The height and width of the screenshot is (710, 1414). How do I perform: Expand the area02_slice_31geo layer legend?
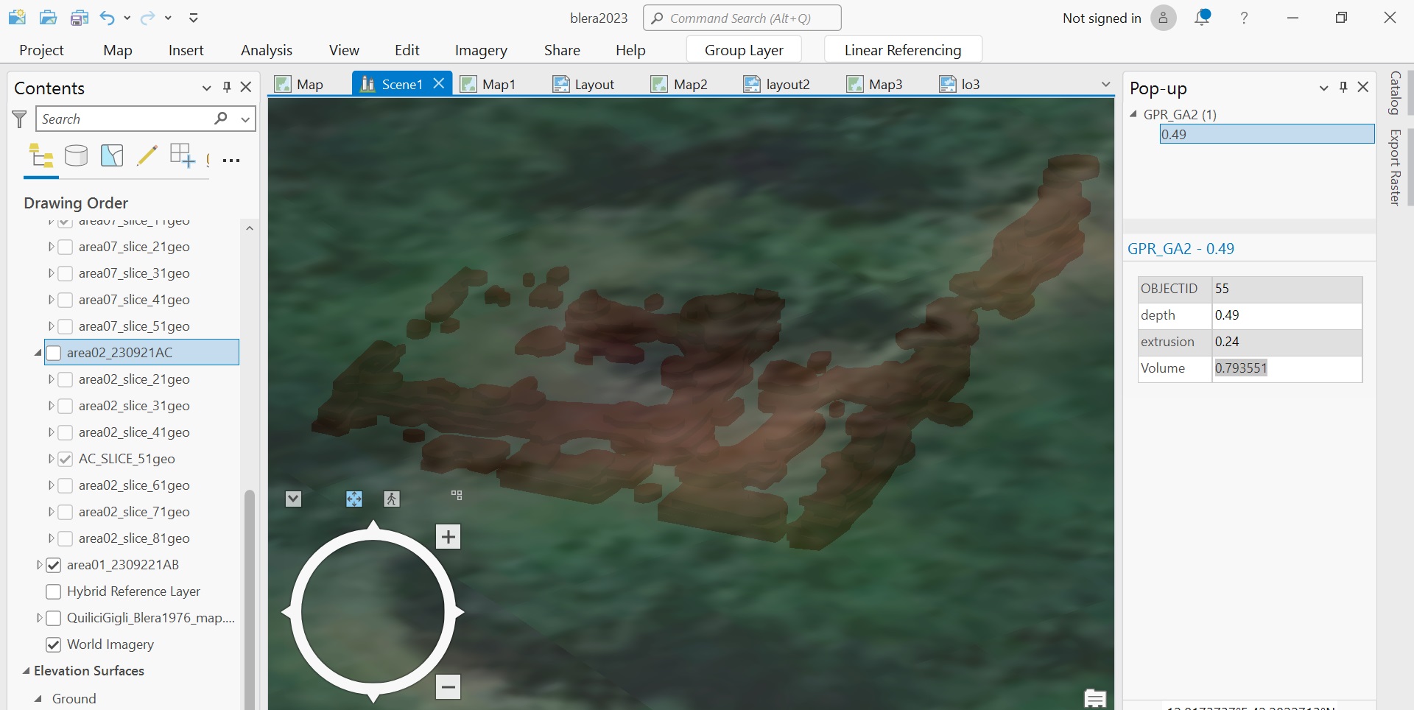pos(50,406)
